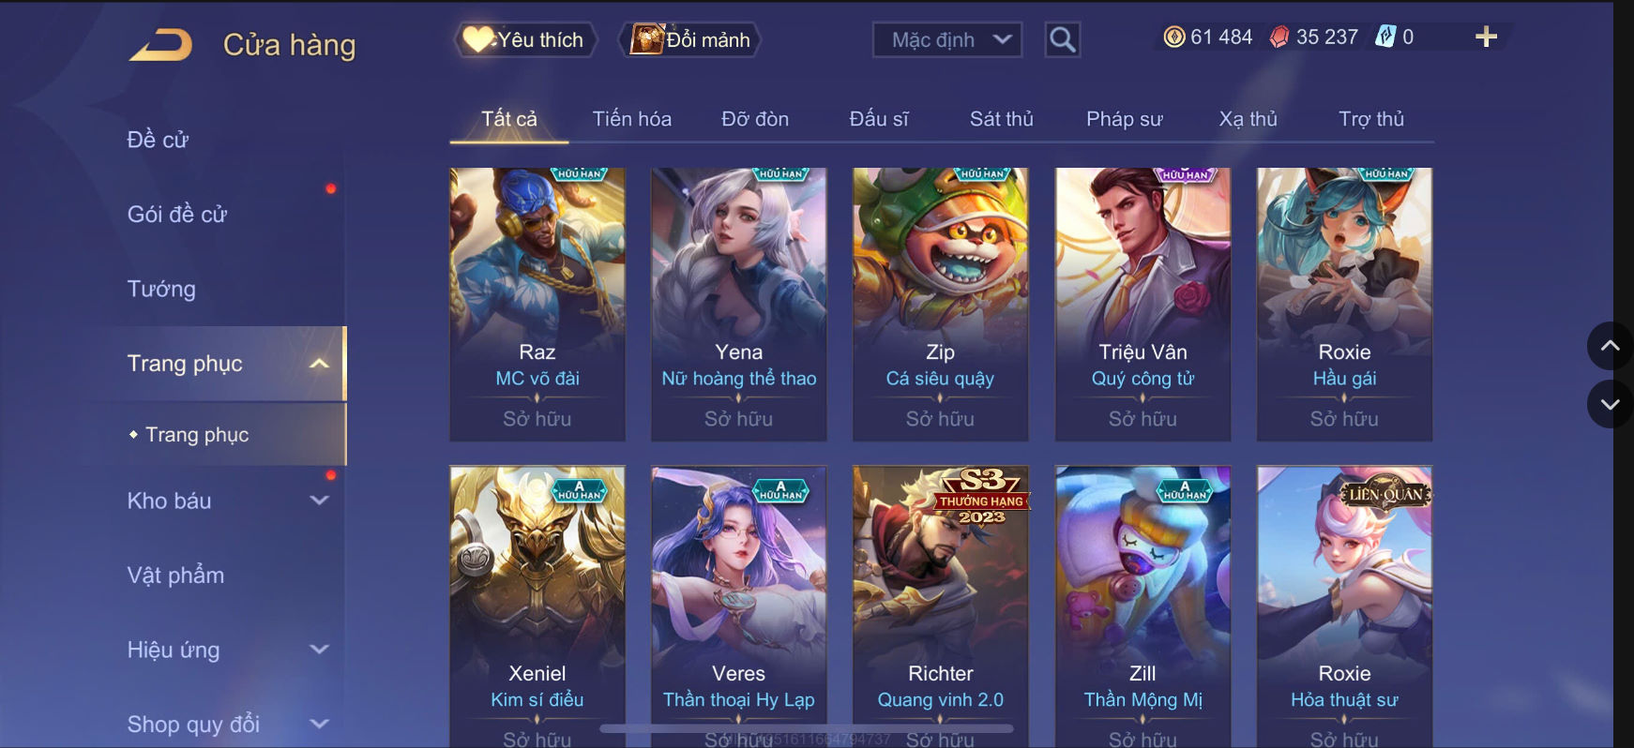The image size is (1634, 748).
Task: Select the Richter Quang vinh 2.0 skin
Action: [x=941, y=606]
